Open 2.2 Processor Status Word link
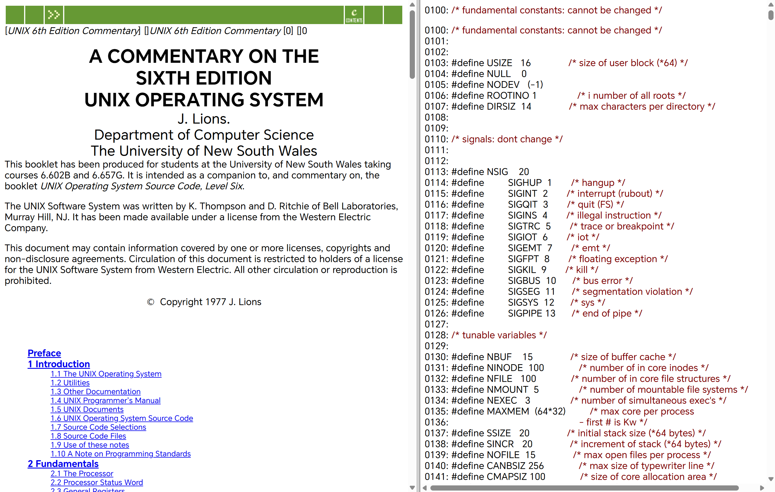Image resolution: width=775 pixels, height=492 pixels. pyautogui.click(x=97, y=483)
